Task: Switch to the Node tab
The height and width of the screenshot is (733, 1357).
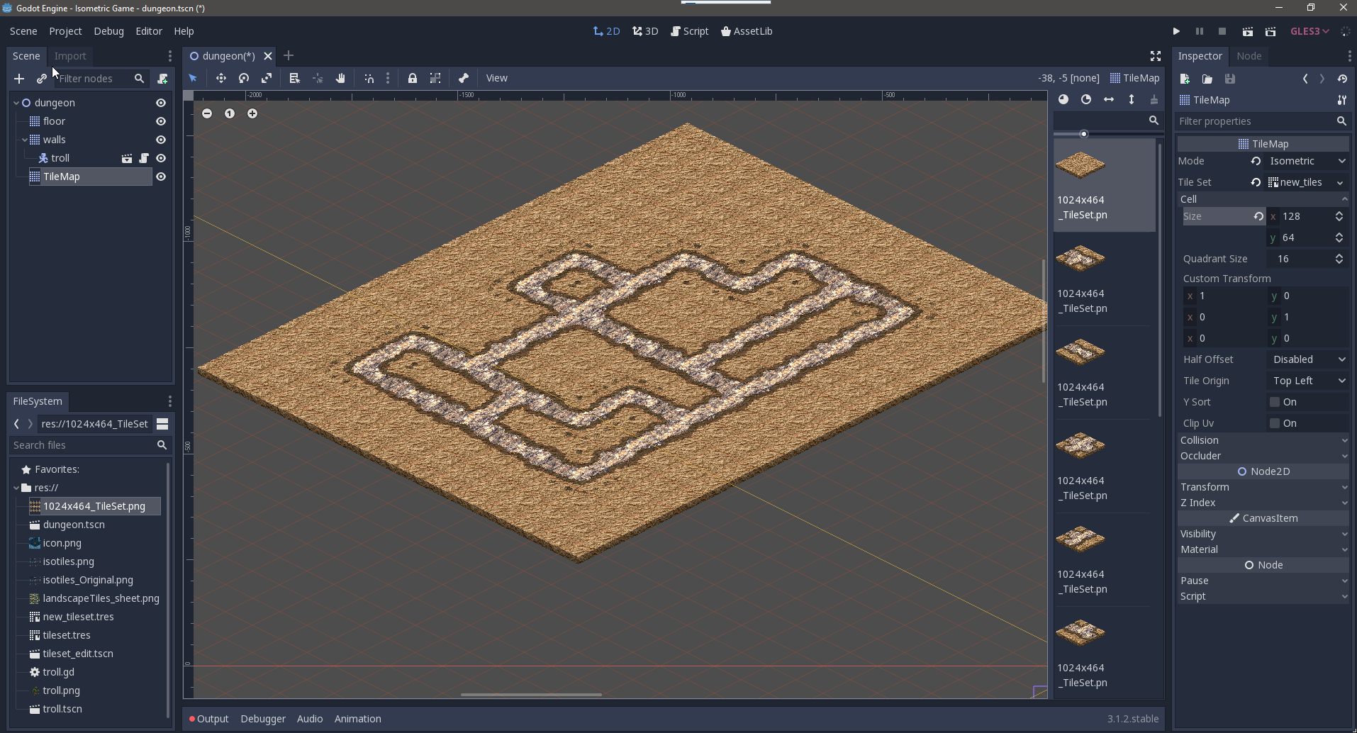Action: click(1249, 56)
